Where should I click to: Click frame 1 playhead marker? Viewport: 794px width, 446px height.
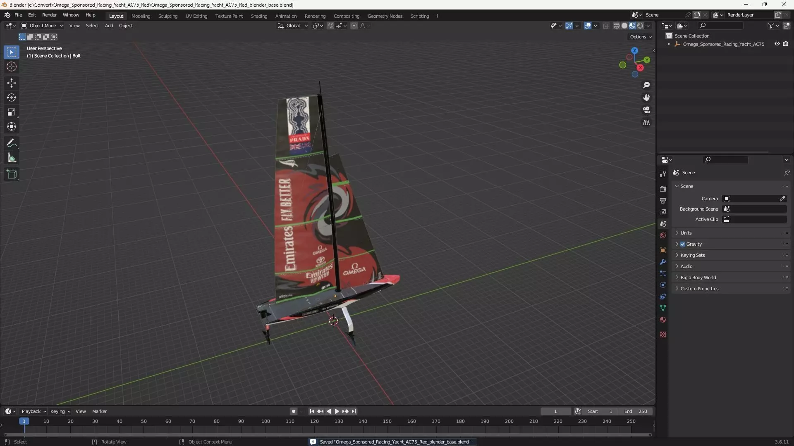click(x=24, y=421)
